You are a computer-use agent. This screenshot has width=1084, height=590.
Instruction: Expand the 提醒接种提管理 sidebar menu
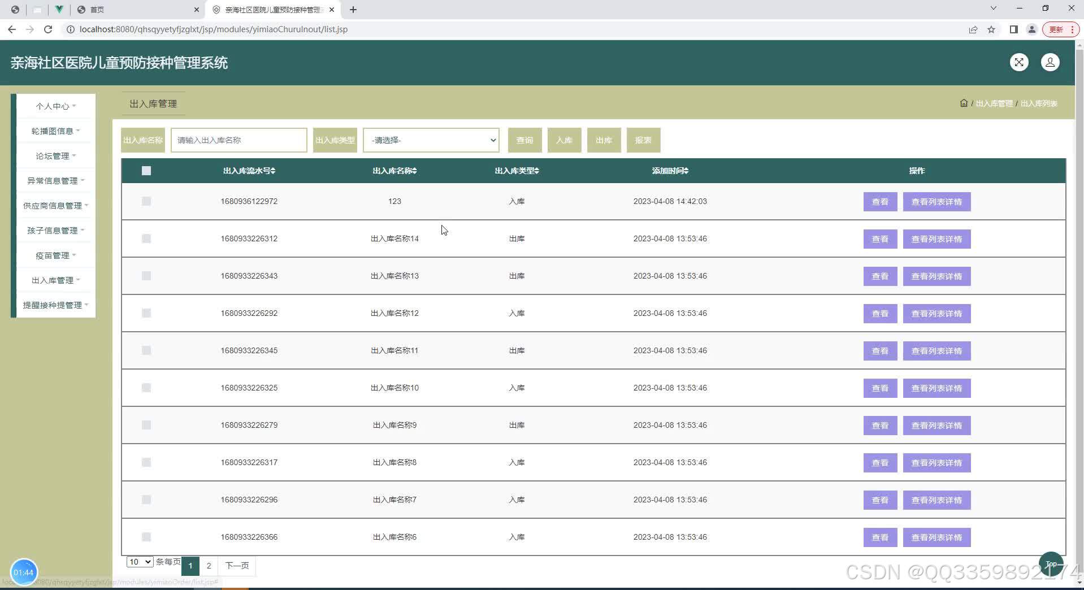[x=55, y=305]
